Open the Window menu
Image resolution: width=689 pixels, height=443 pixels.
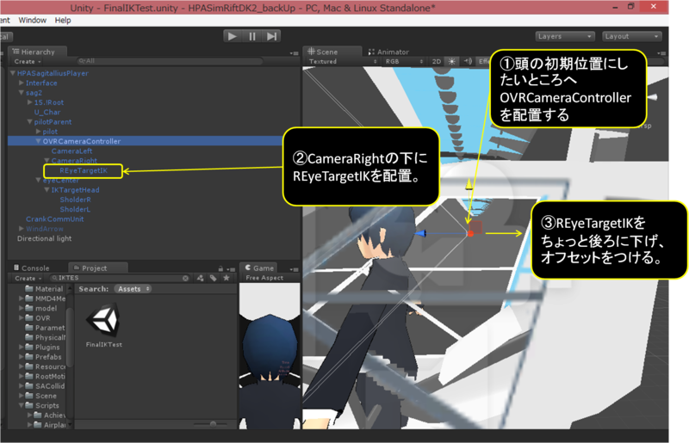click(x=32, y=20)
